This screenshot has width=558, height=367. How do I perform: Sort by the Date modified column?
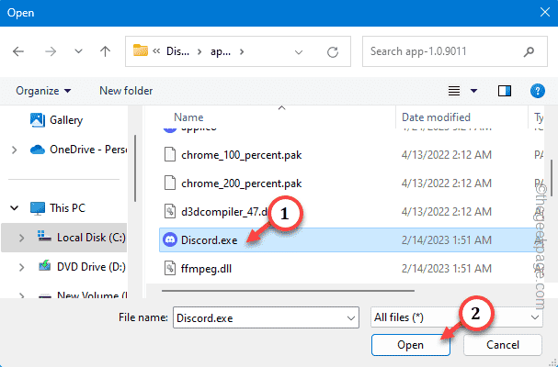point(436,117)
